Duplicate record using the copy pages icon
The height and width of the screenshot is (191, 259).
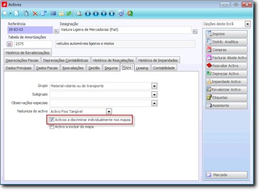point(26,14)
